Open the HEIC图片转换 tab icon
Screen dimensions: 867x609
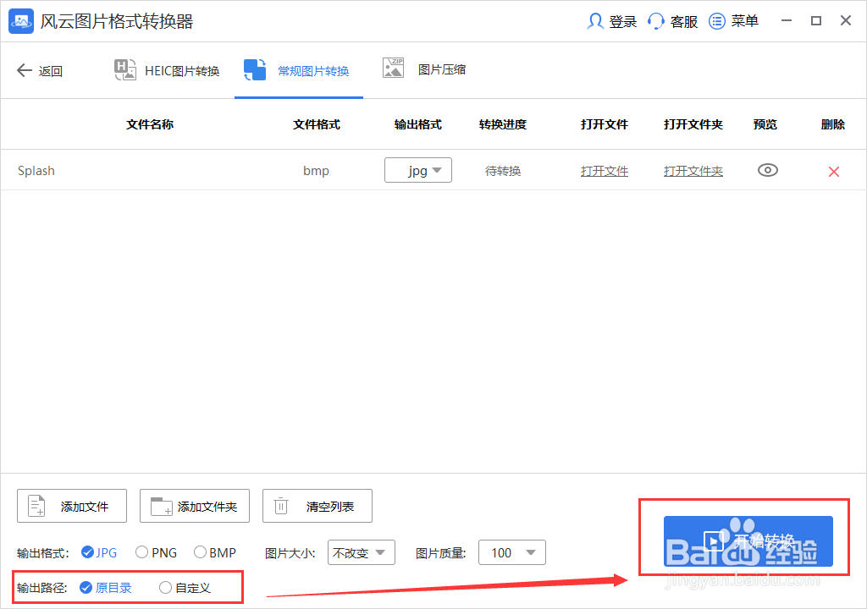point(124,70)
